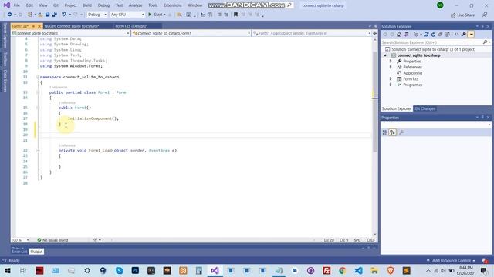The width and height of the screenshot is (494, 277).
Task: Open the Any CPU platform dropdown
Action: [x=127, y=15]
